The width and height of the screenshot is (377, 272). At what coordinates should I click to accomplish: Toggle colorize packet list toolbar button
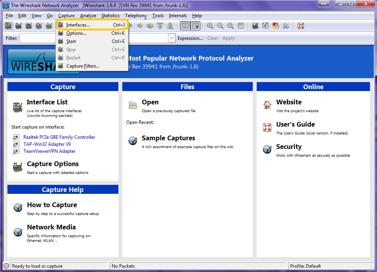(x=185, y=26)
